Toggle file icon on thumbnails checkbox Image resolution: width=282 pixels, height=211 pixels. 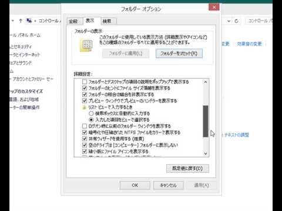pyautogui.click(x=85, y=151)
